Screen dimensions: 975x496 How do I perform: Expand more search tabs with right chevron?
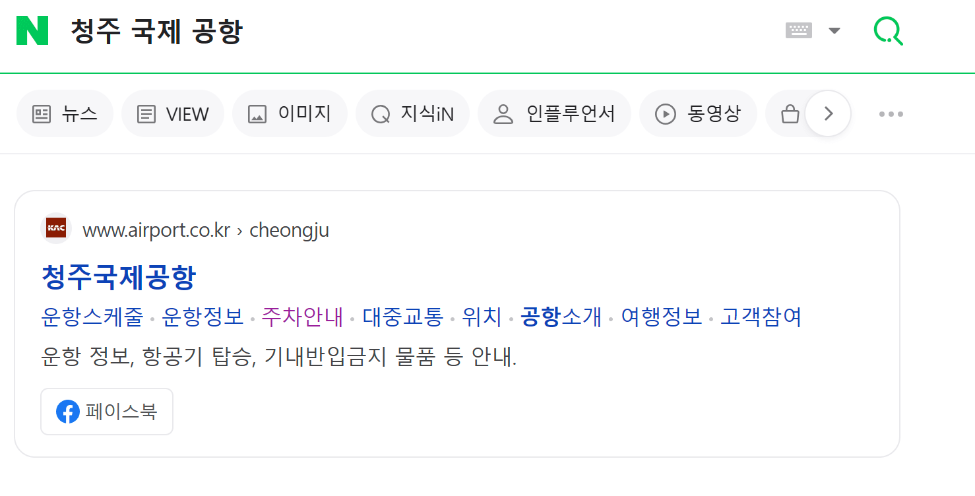tap(828, 113)
